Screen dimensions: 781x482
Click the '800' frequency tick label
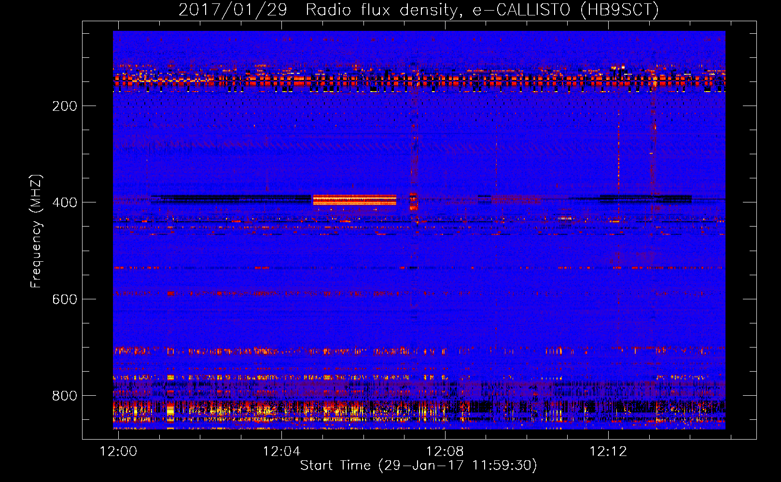[65, 396]
